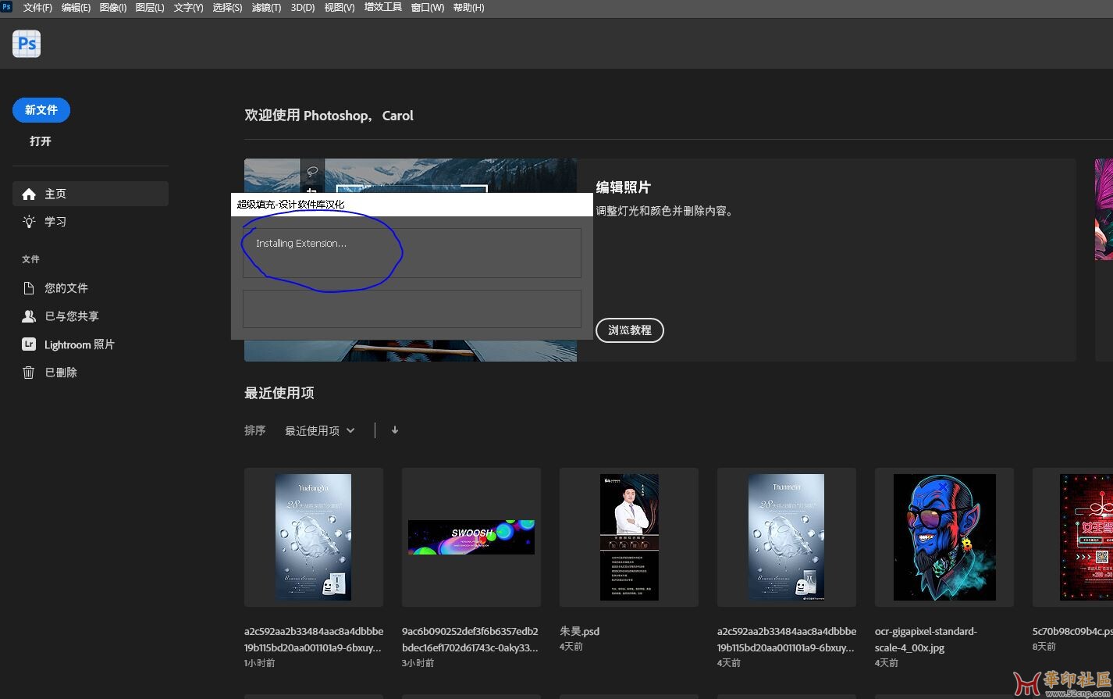Open the 视图(V) menu
The image size is (1113, 699).
(340, 8)
